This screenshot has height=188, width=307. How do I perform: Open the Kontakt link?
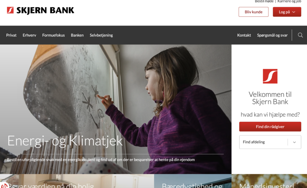(244, 35)
